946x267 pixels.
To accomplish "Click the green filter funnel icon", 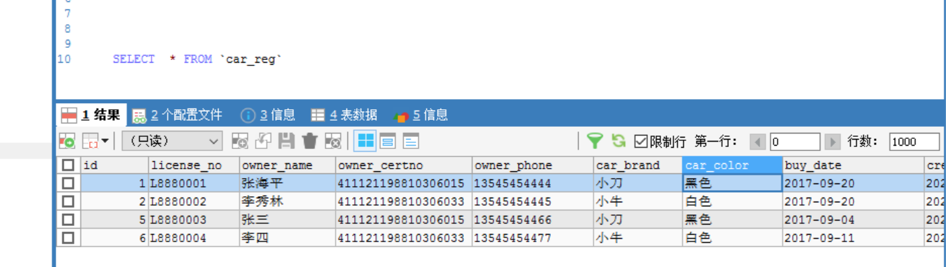I will tap(594, 141).
